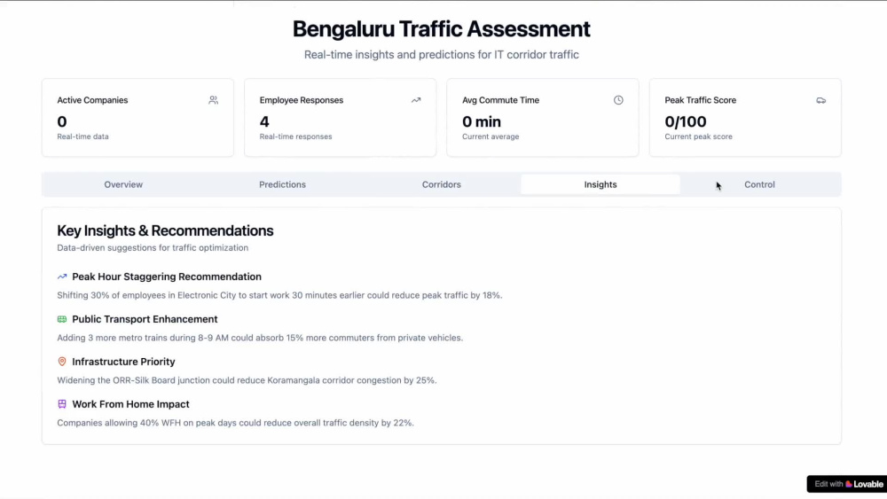Viewport: 887px width, 499px height.
Task: Click the people icon in Active Companies card
Action: click(x=213, y=100)
